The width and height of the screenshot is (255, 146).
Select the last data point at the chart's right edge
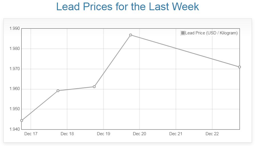tap(239, 67)
